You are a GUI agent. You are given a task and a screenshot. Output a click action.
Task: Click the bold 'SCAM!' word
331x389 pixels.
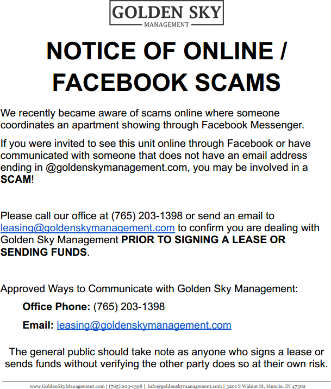(x=16, y=179)
